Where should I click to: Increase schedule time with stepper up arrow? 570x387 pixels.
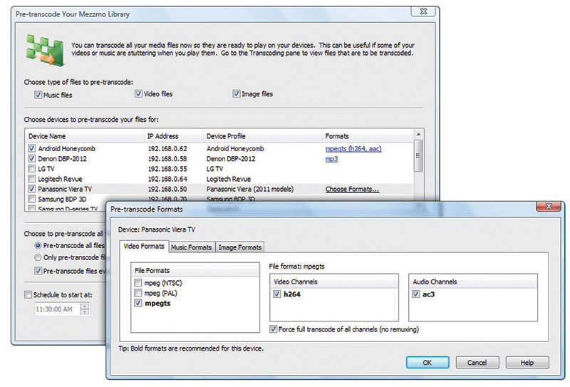[x=85, y=306]
